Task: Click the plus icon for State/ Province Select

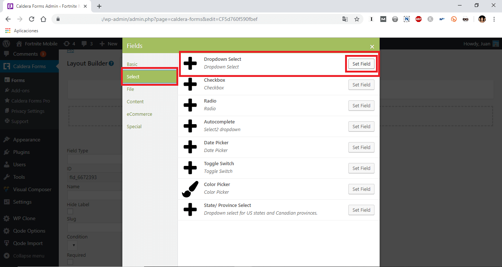Action: pos(190,209)
